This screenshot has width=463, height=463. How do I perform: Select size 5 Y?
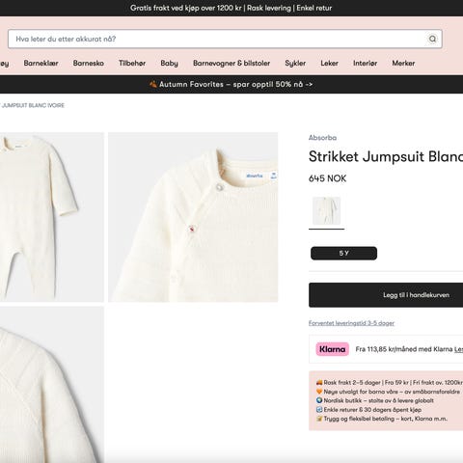[343, 254]
